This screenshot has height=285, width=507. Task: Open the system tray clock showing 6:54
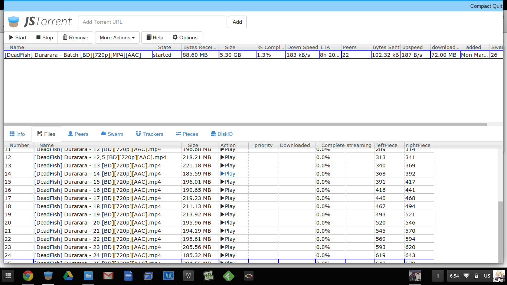454,276
